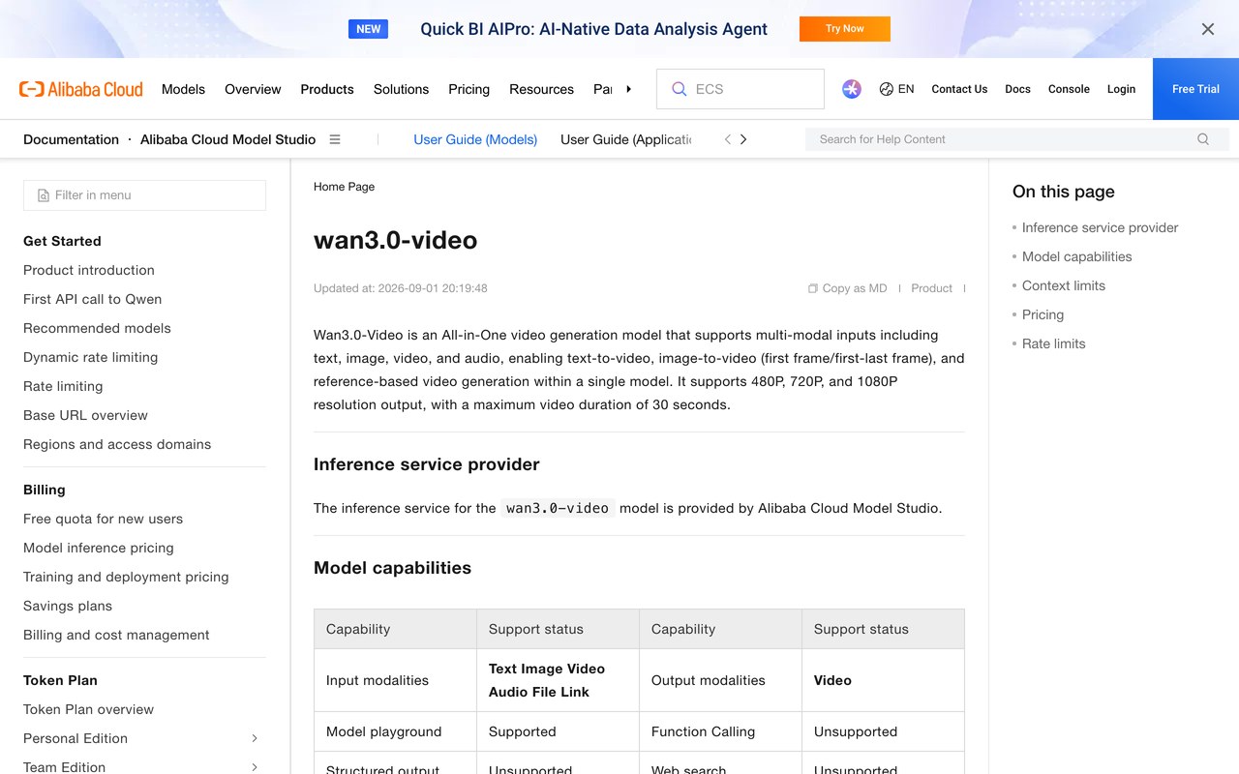The width and height of the screenshot is (1239, 774).
Task: Open the AI assistant round icon
Action: (852, 89)
